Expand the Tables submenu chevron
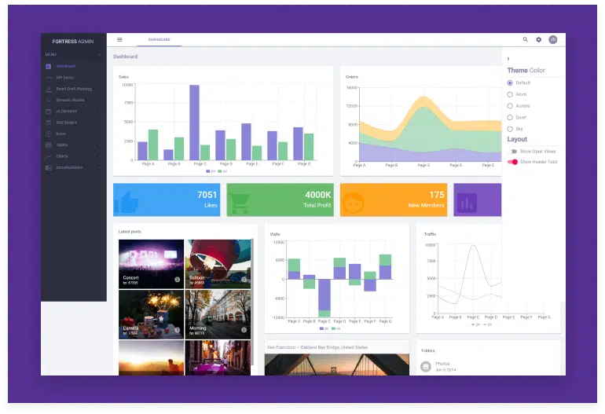This screenshot has width=605, height=414. [x=100, y=145]
